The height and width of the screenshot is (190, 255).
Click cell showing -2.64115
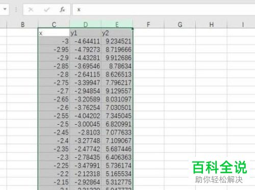point(86,74)
